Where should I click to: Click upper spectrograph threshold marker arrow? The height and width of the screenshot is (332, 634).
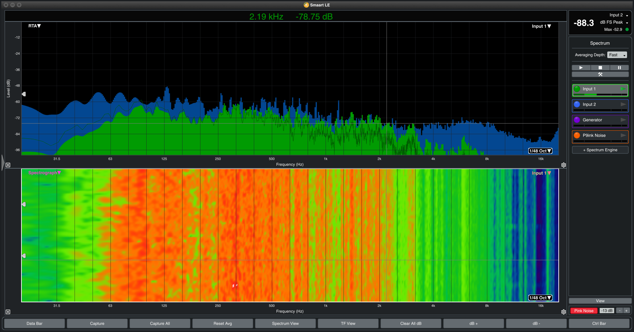point(24,204)
